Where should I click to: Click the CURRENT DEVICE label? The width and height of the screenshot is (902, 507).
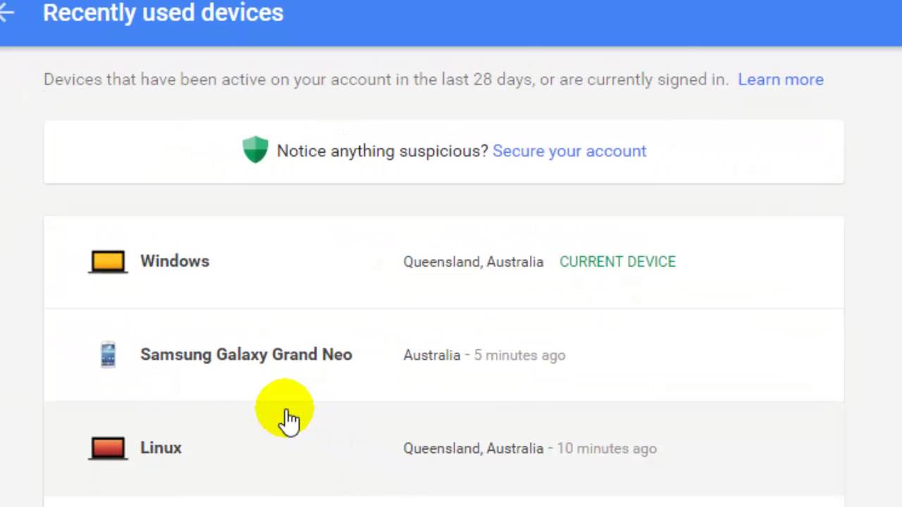coord(617,262)
